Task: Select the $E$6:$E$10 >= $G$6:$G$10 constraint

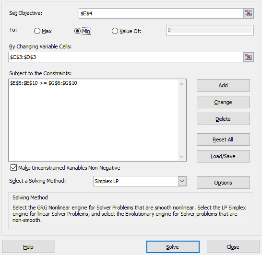Action: pyautogui.click(x=44, y=83)
